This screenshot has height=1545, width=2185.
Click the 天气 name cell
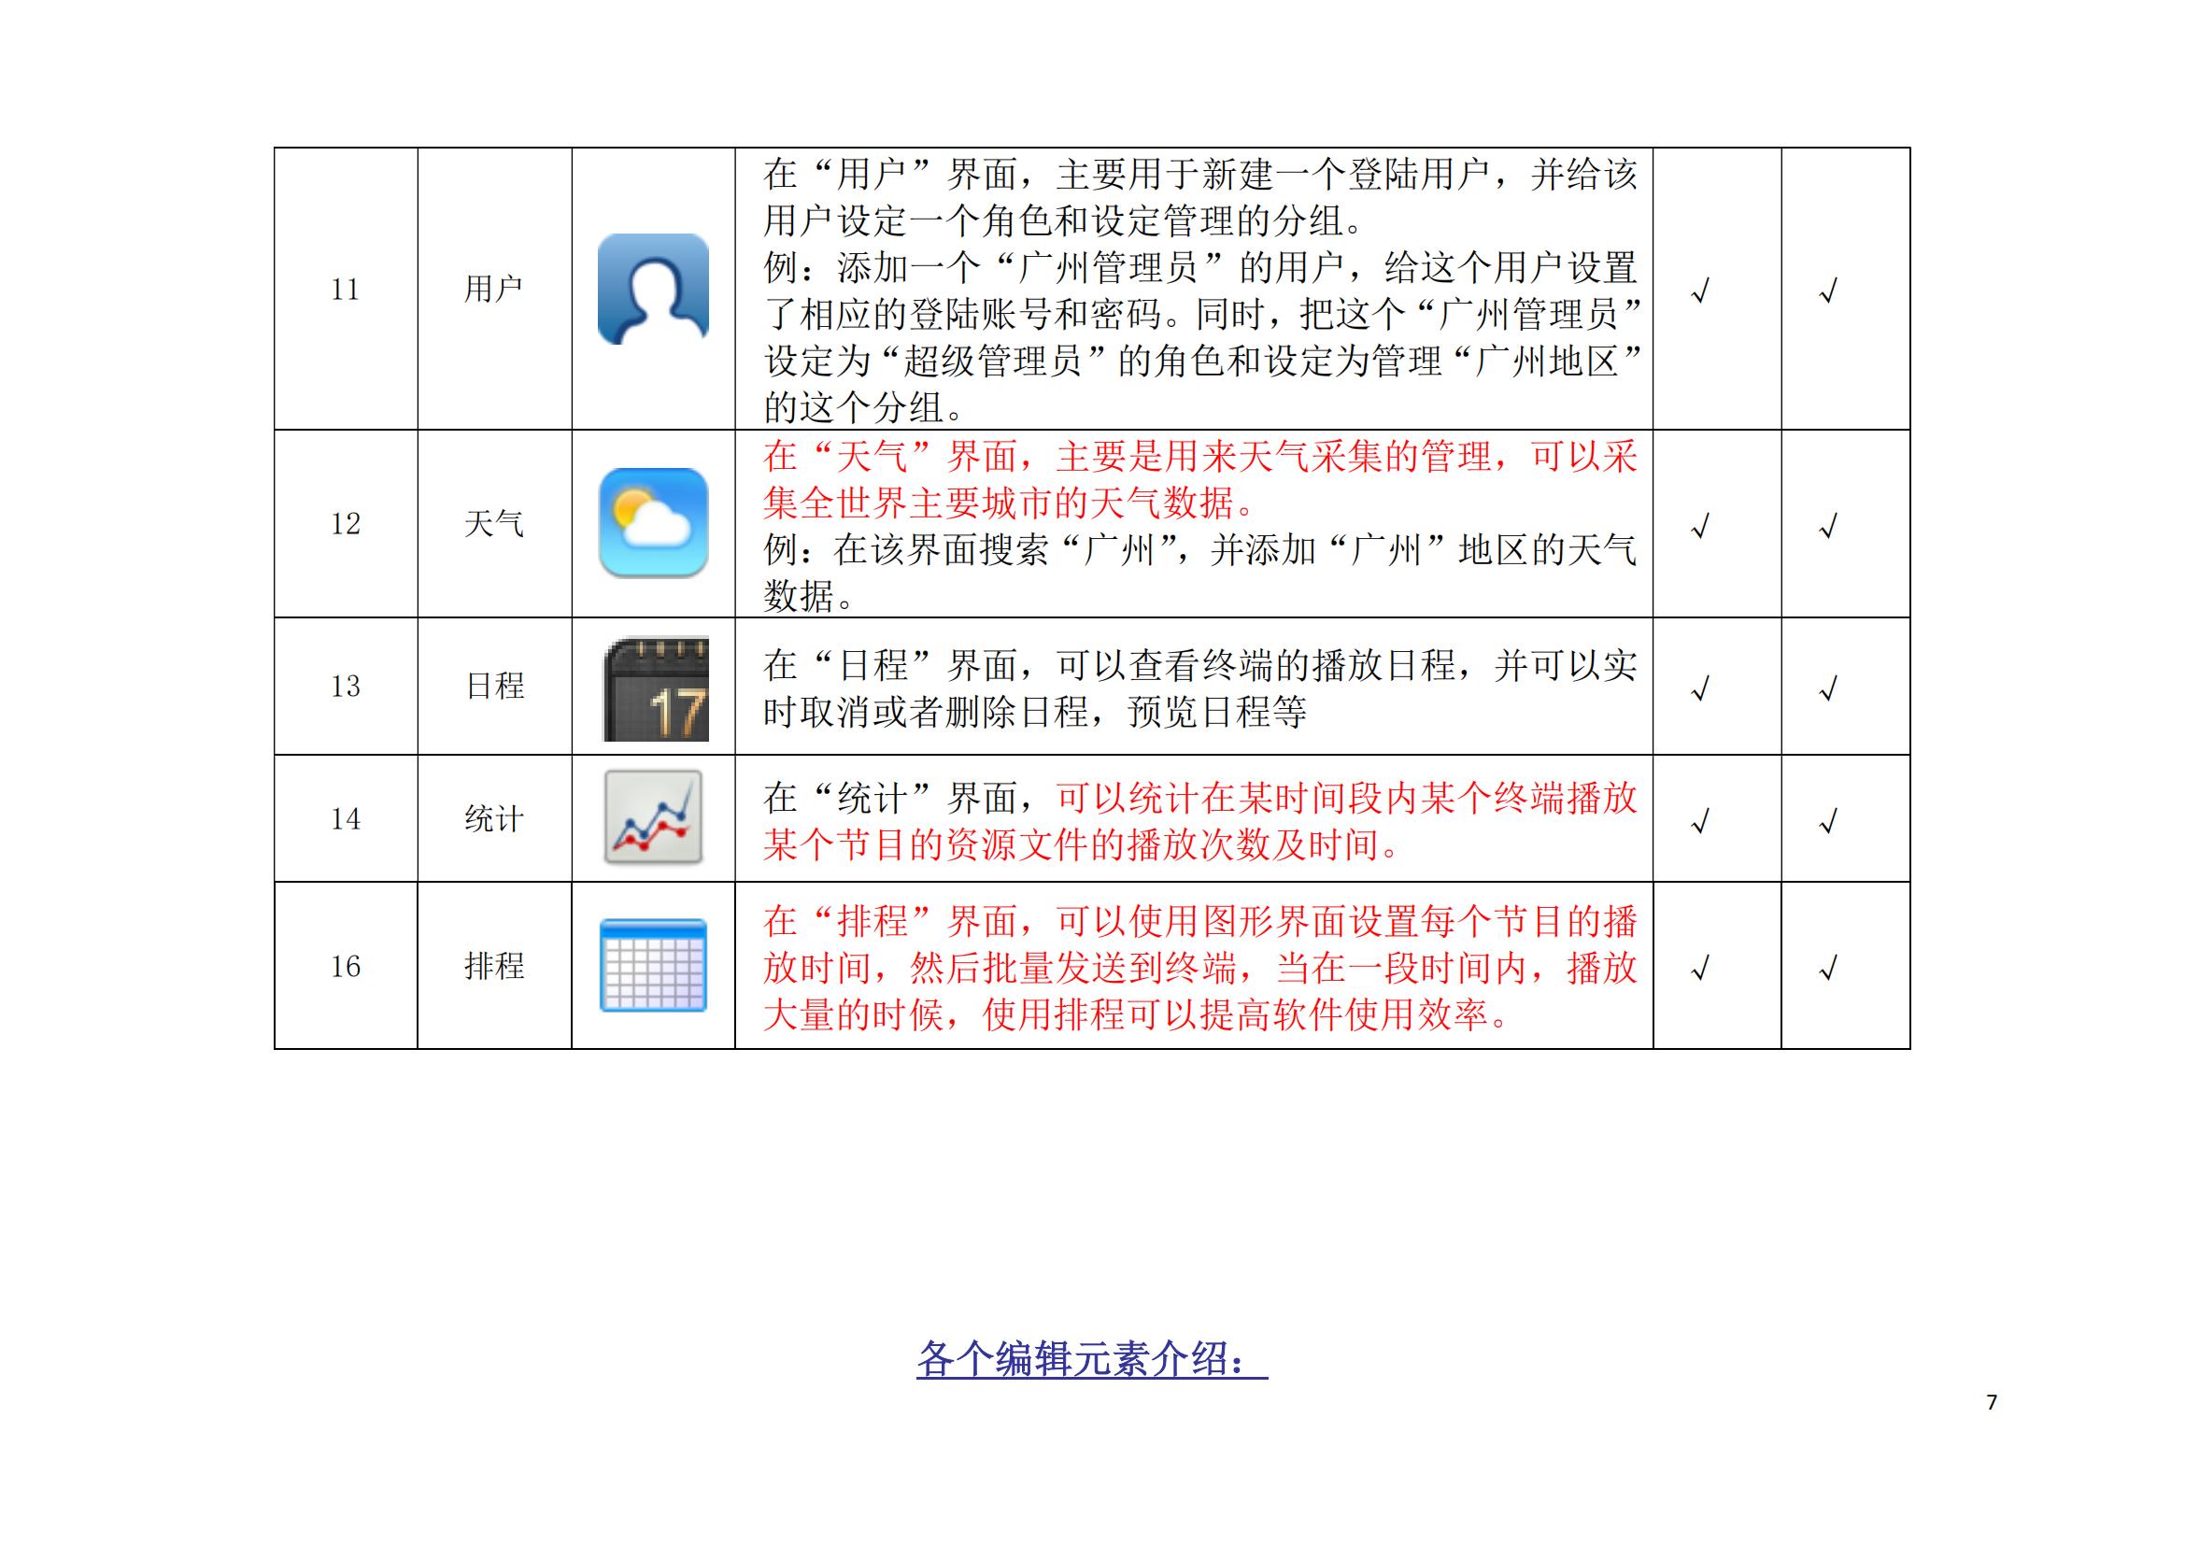coord(494,523)
